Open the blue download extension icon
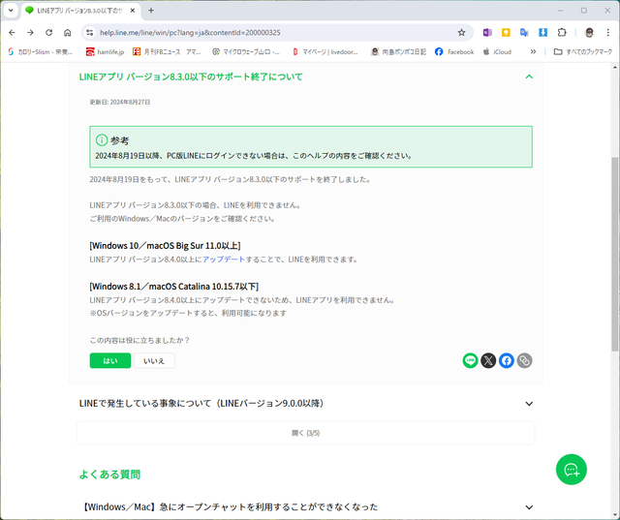The image size is (620, 520). 542,32
